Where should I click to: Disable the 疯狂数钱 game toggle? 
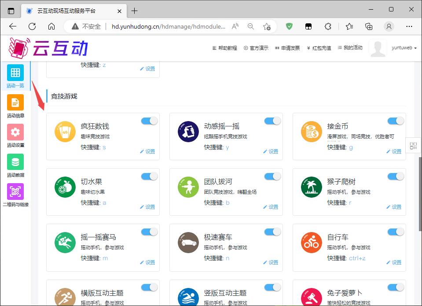point(149,121)
